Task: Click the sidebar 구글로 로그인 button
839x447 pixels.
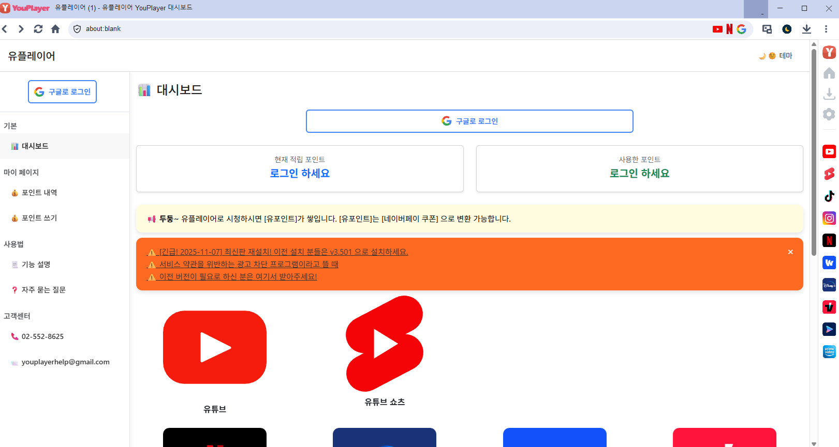Action: 62,91
